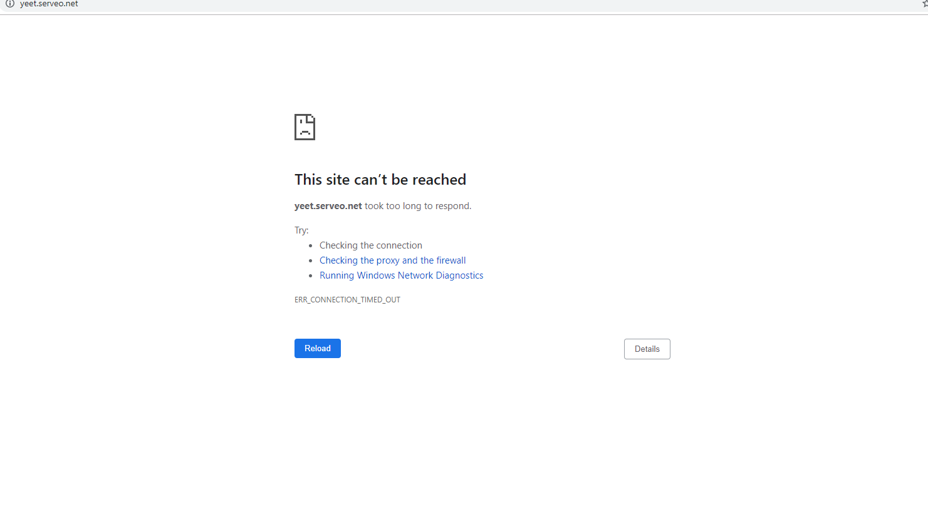Click the site information icon in address bar
Viewport: 928px width, 519px height.
point(10,4)
